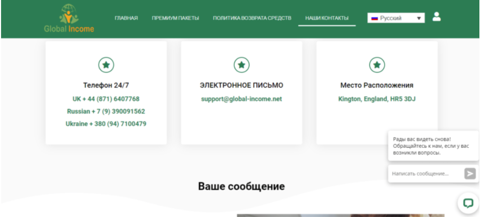The height and width of the screenshot is (217, 481).
Task: Click the star icon above Место Расположения
Action: (x=377, y=65)
